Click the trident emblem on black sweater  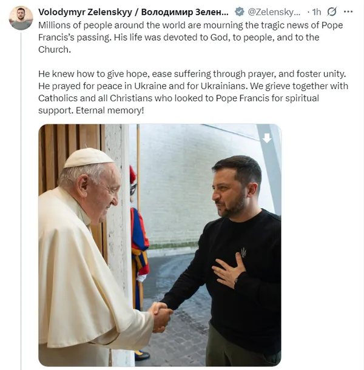[x=243, y=252]
